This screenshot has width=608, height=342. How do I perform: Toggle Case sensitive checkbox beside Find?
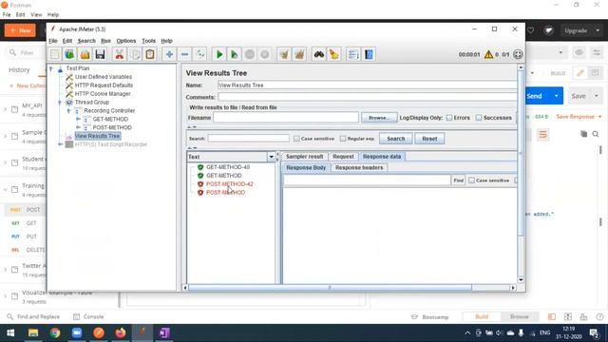[471, 180]
